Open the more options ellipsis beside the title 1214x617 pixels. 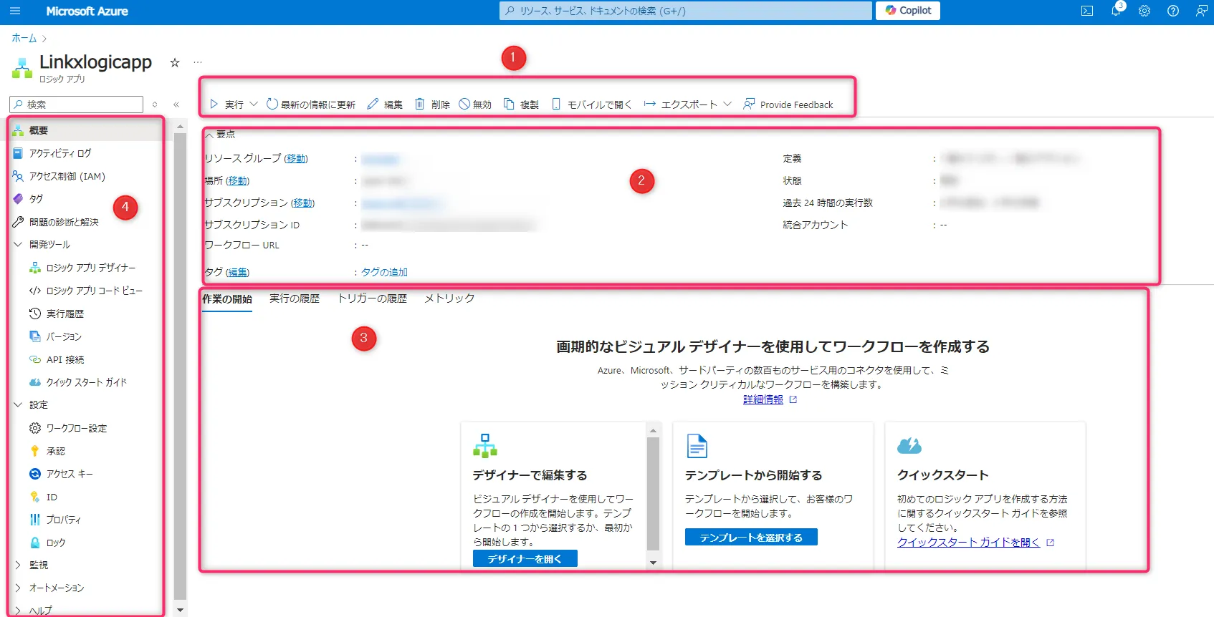(x=198, y=62)
